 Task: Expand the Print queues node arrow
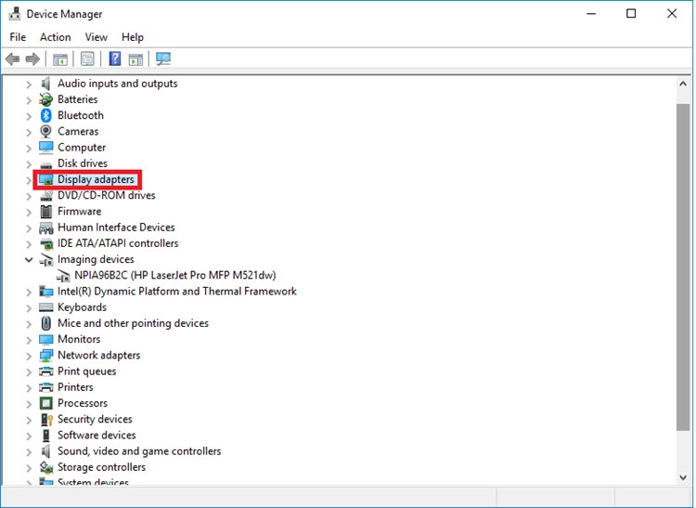pos(29,371)
